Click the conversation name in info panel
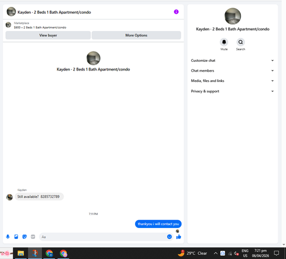The width and height of the screenshot is (286, 259). 233,29
